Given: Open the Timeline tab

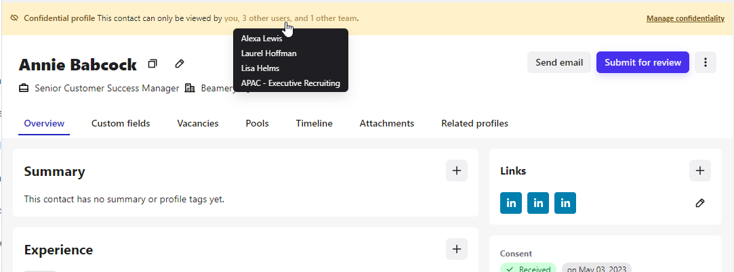Looking at the screenshot, I should pos(314,123).
